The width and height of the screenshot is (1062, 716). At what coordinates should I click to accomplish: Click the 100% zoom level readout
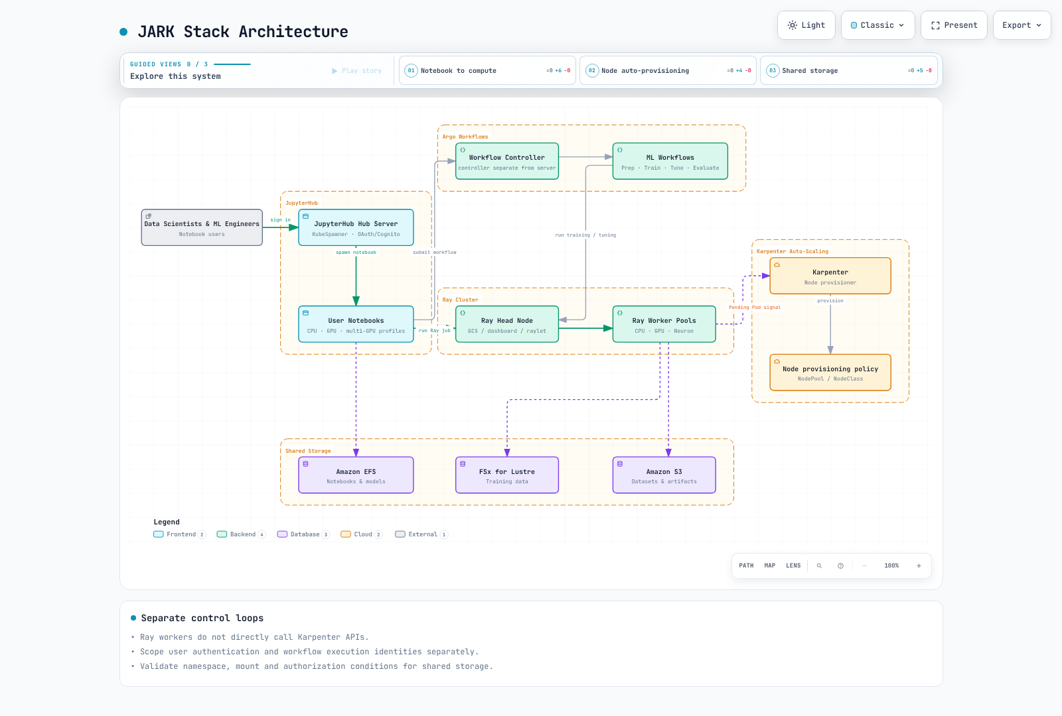[x=891, y=566]
